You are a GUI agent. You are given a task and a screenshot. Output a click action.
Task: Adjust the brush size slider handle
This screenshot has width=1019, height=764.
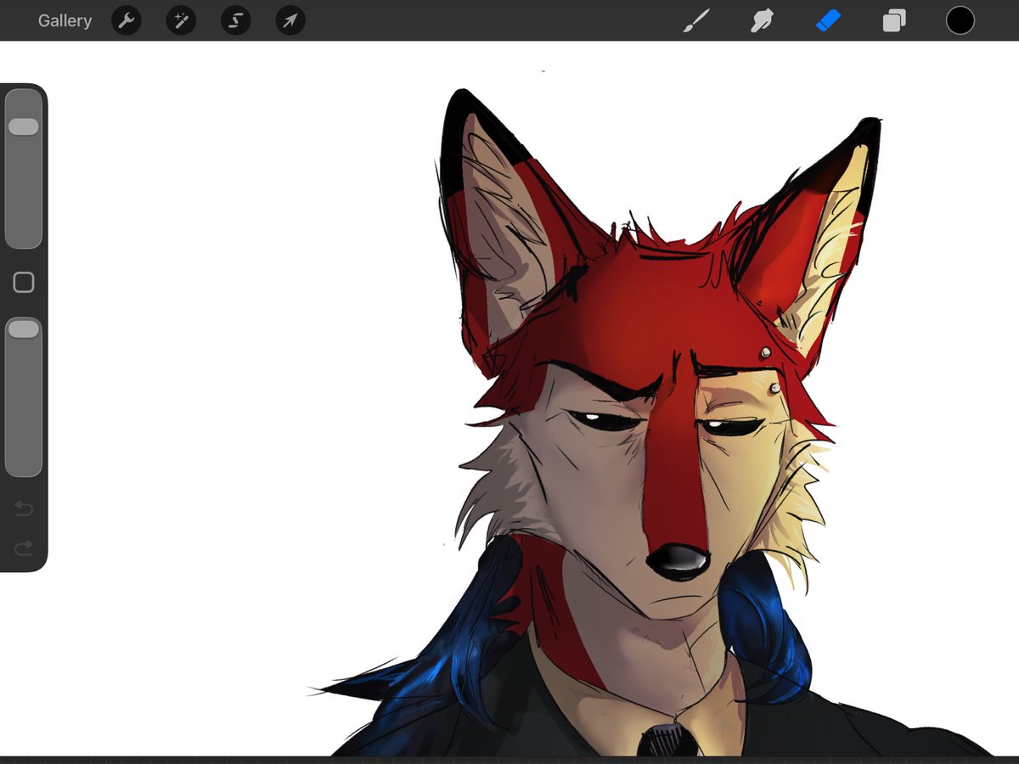click(24, 126)
